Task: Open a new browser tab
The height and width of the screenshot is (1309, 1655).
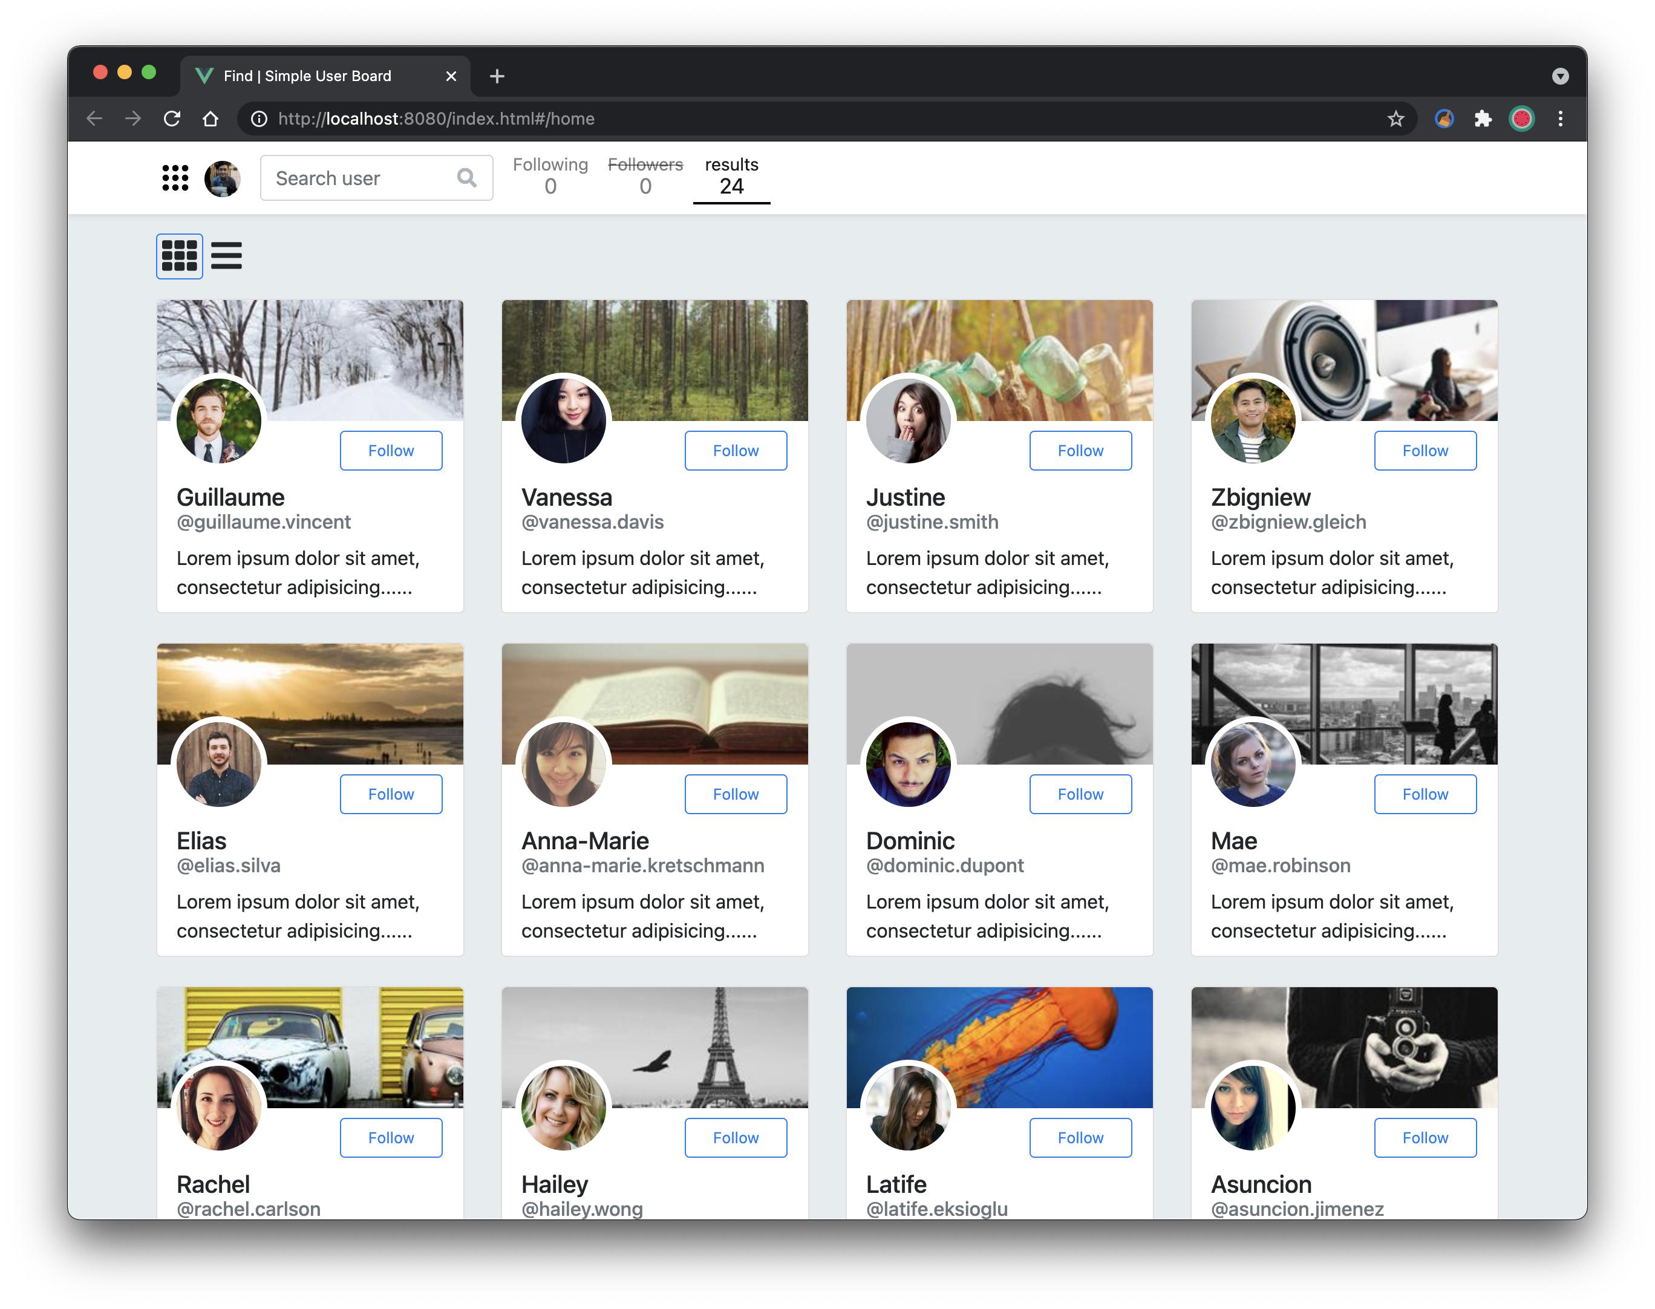Action: (x=497, y=76)
